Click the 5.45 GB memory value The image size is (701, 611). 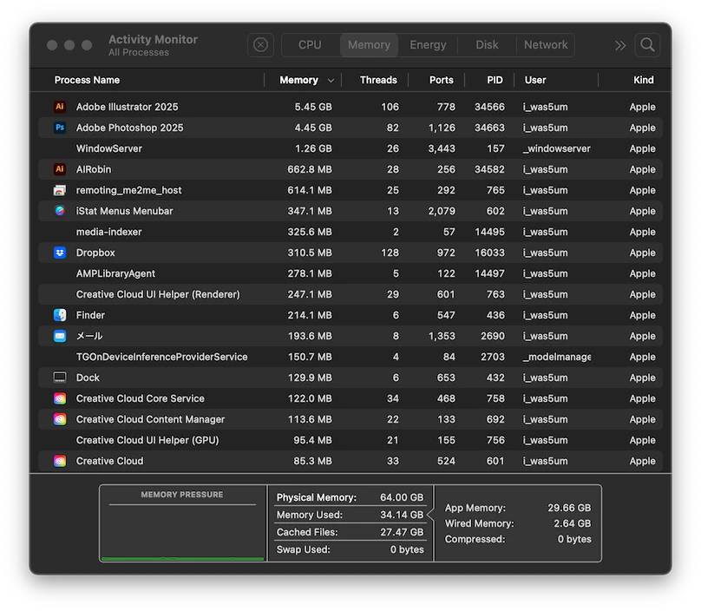pyautogui.click(x=313, y=107)
